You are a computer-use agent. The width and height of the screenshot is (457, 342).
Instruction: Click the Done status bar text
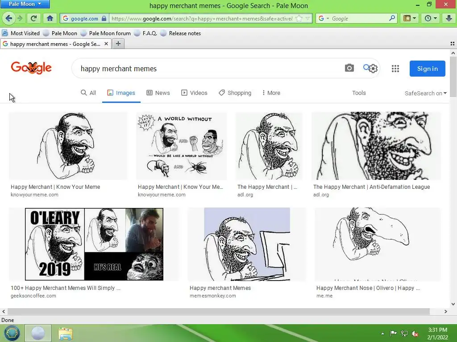click(8, 320)
